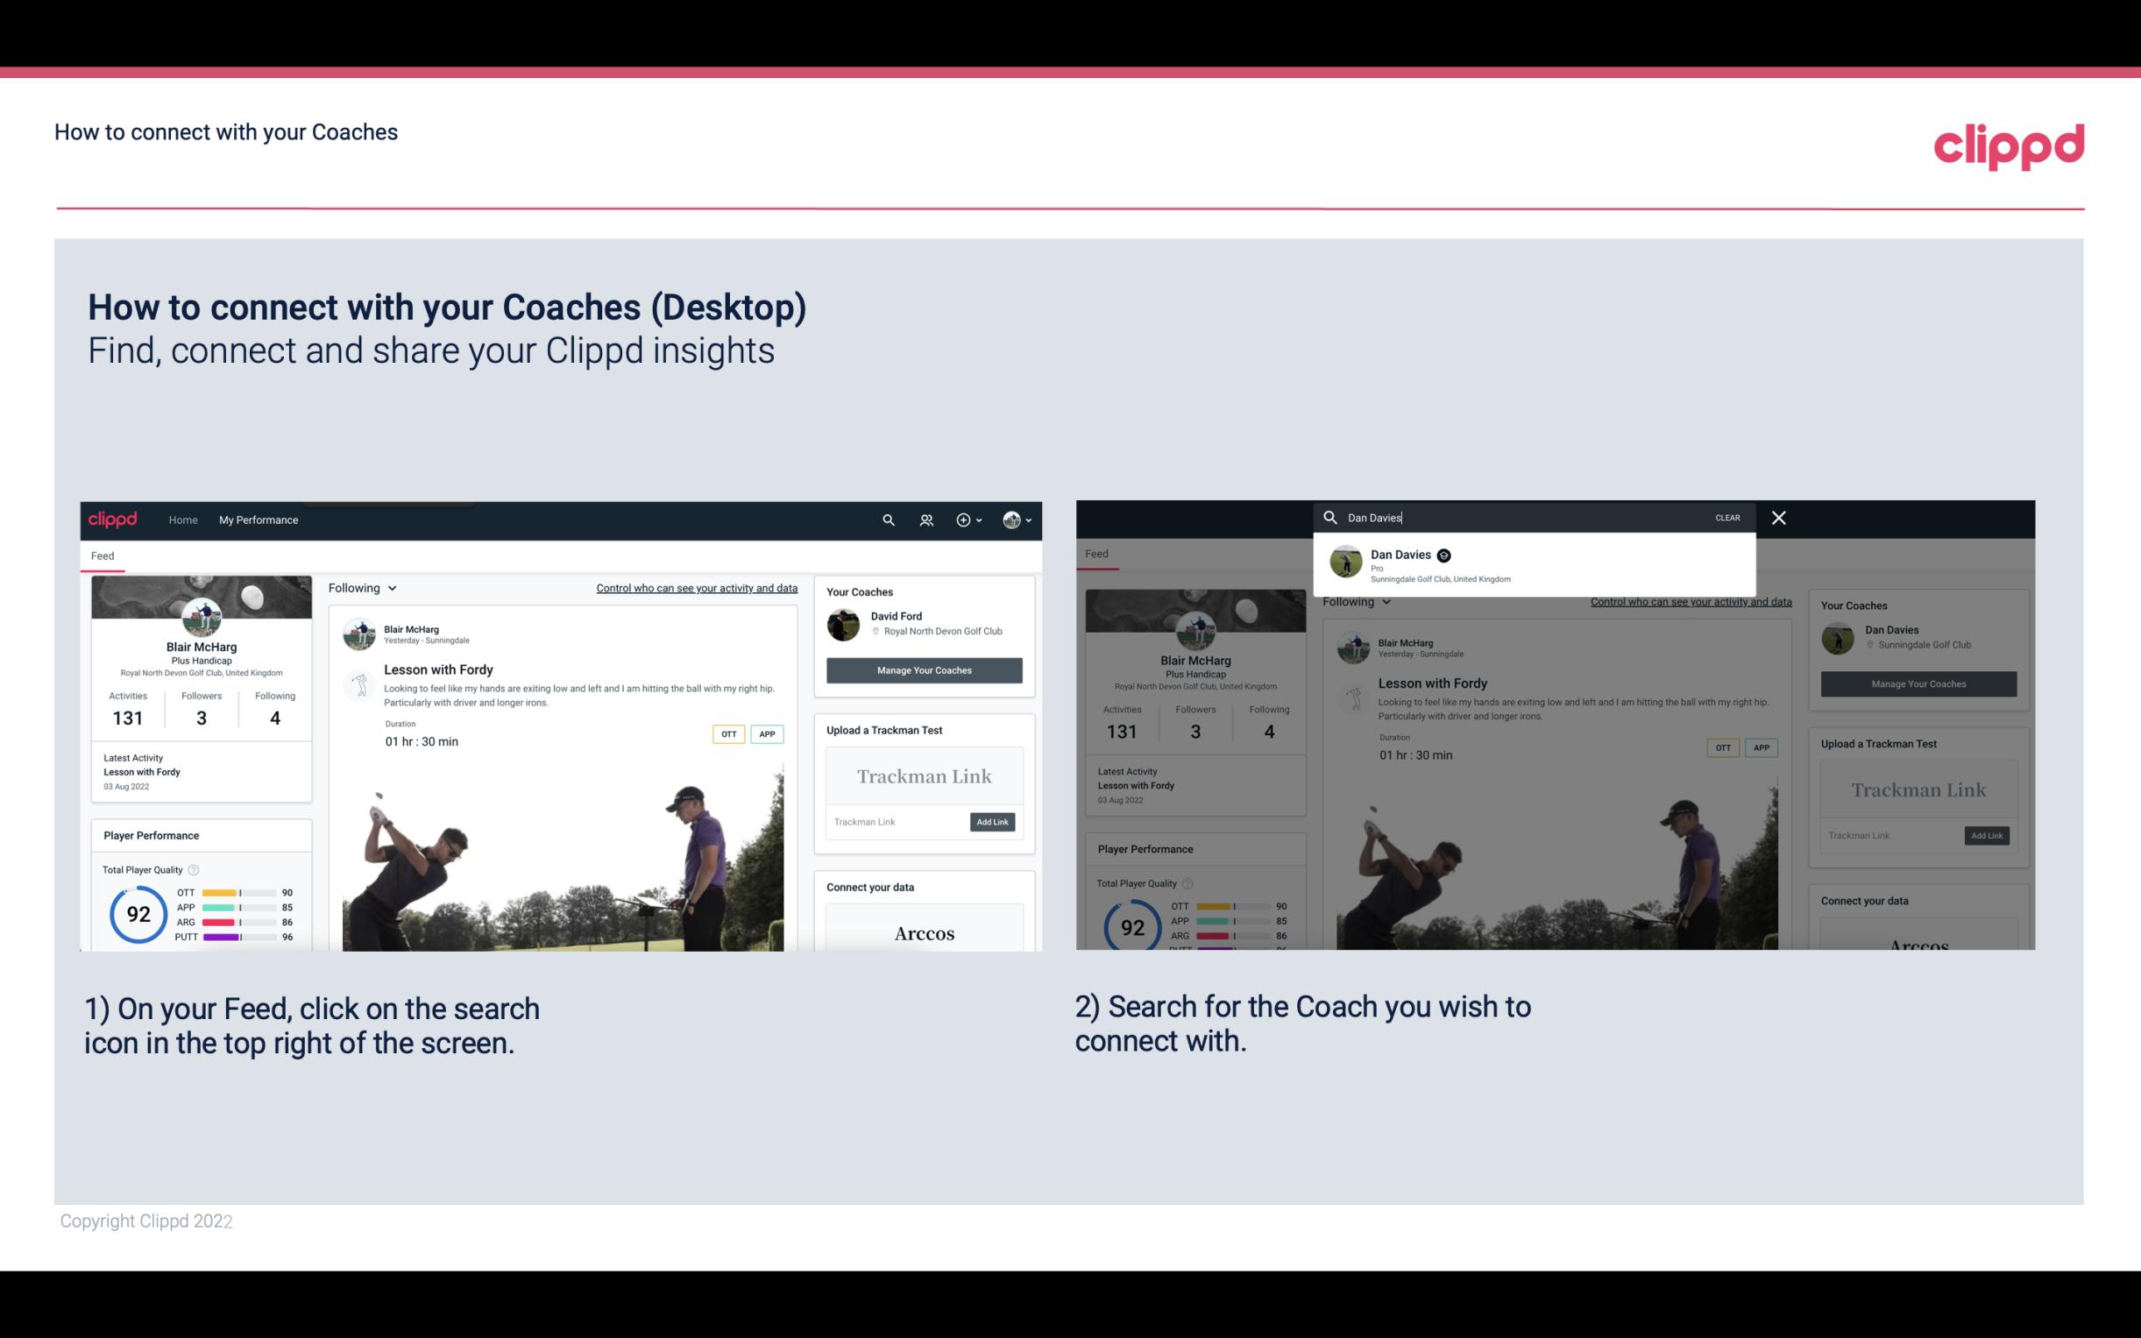Click the Trackman Link input field
Screen dimensions: 2141x1338
(892, 822)
